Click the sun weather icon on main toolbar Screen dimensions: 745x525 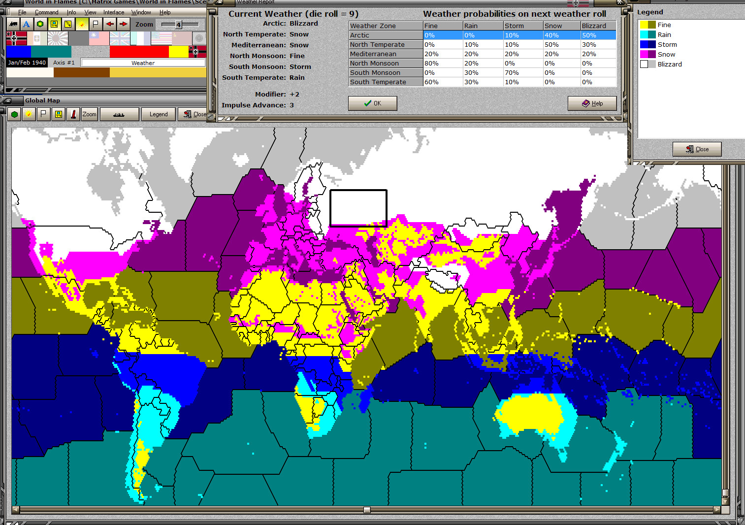(x=82, y=24)
